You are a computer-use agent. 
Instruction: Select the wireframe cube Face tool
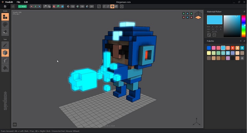tap(5, 60)
